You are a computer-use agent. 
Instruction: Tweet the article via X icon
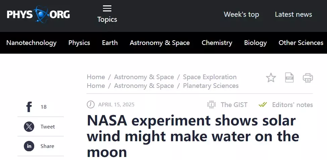click(x=29, y=127)
